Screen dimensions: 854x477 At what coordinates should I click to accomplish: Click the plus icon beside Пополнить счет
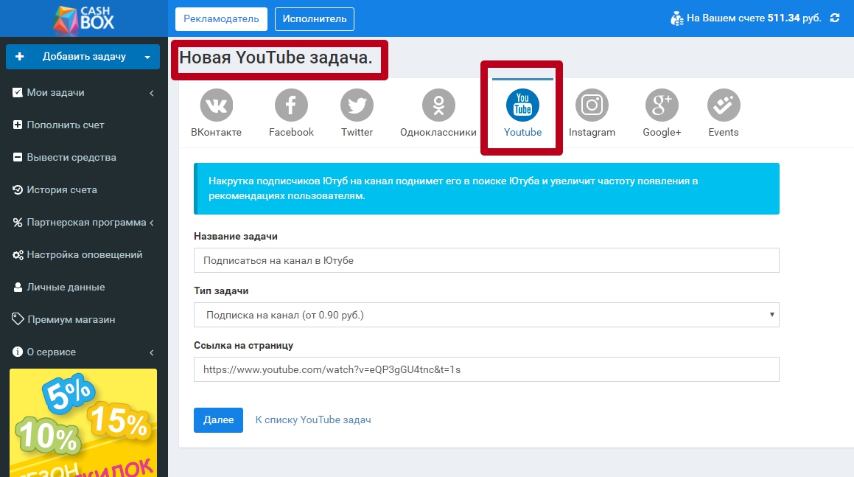(x=18, y=125)
